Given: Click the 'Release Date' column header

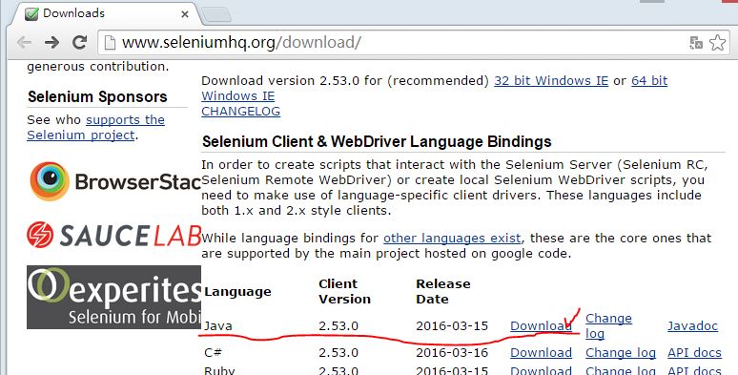Looking at the screenshot, I should [442, 292].
